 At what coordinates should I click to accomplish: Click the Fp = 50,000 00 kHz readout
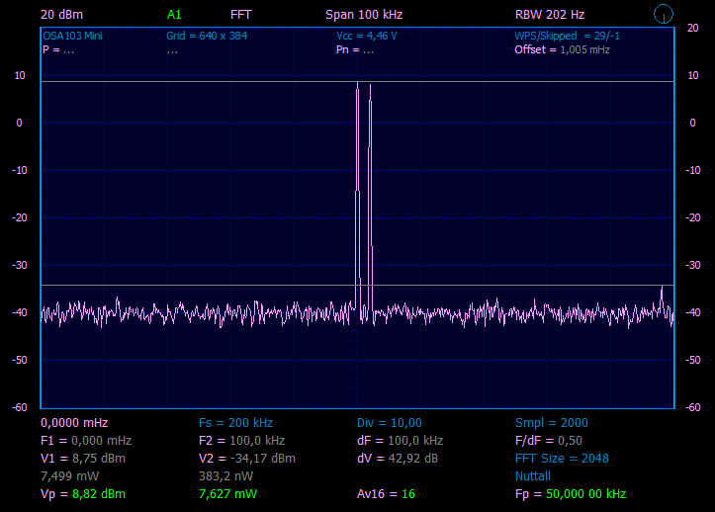point(570,494)
